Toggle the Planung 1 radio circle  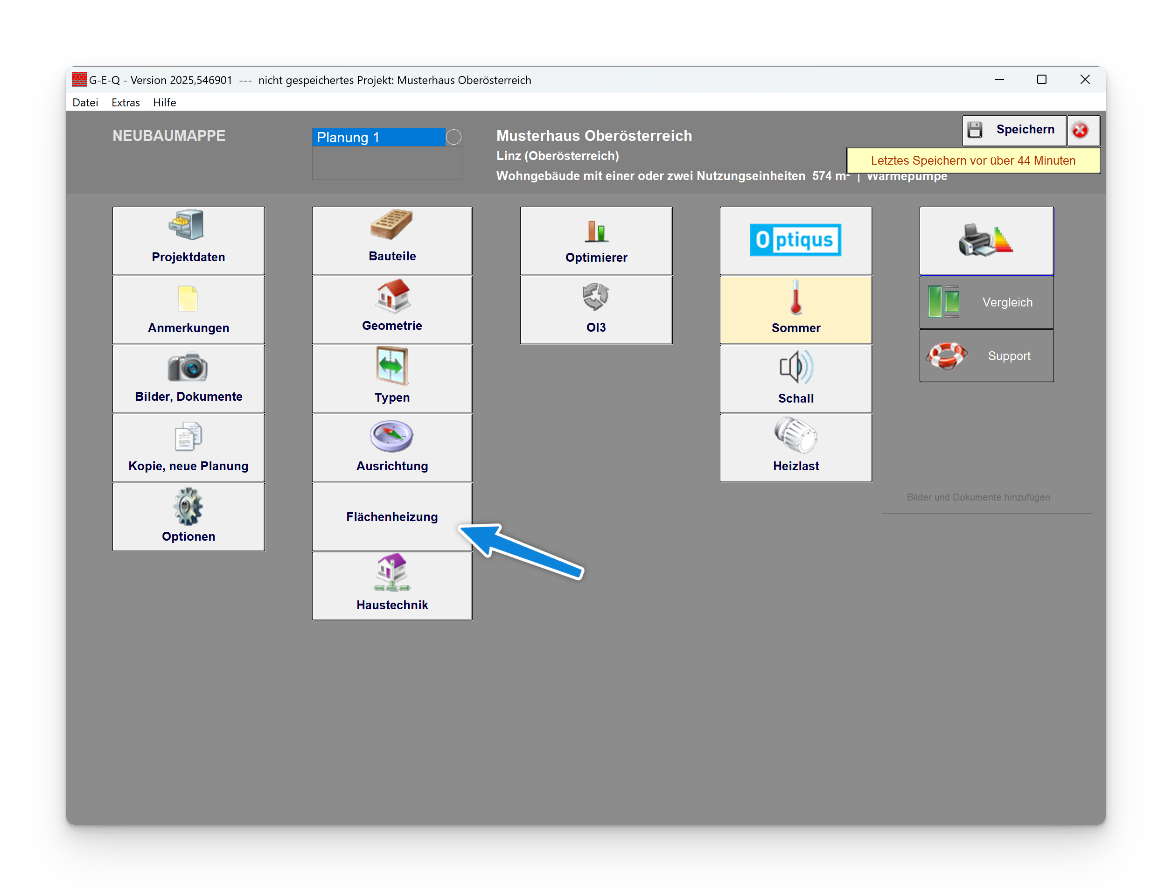(x=453, y=137)
